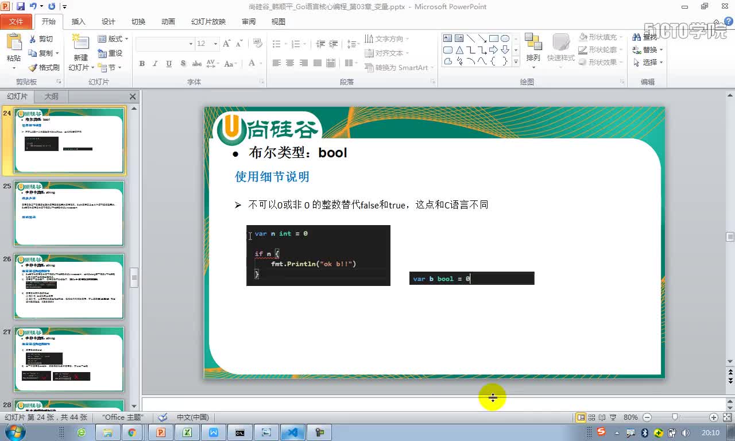Select the oval shape in shapes gallery
Viewport: 735px width, 441px height.
(x=505, y=38)
